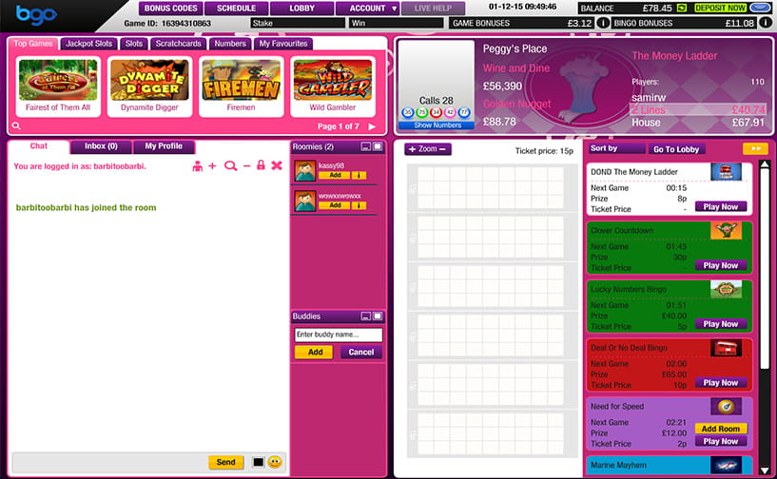Switch to Scratchcards tab

click(x=179, y=44)
